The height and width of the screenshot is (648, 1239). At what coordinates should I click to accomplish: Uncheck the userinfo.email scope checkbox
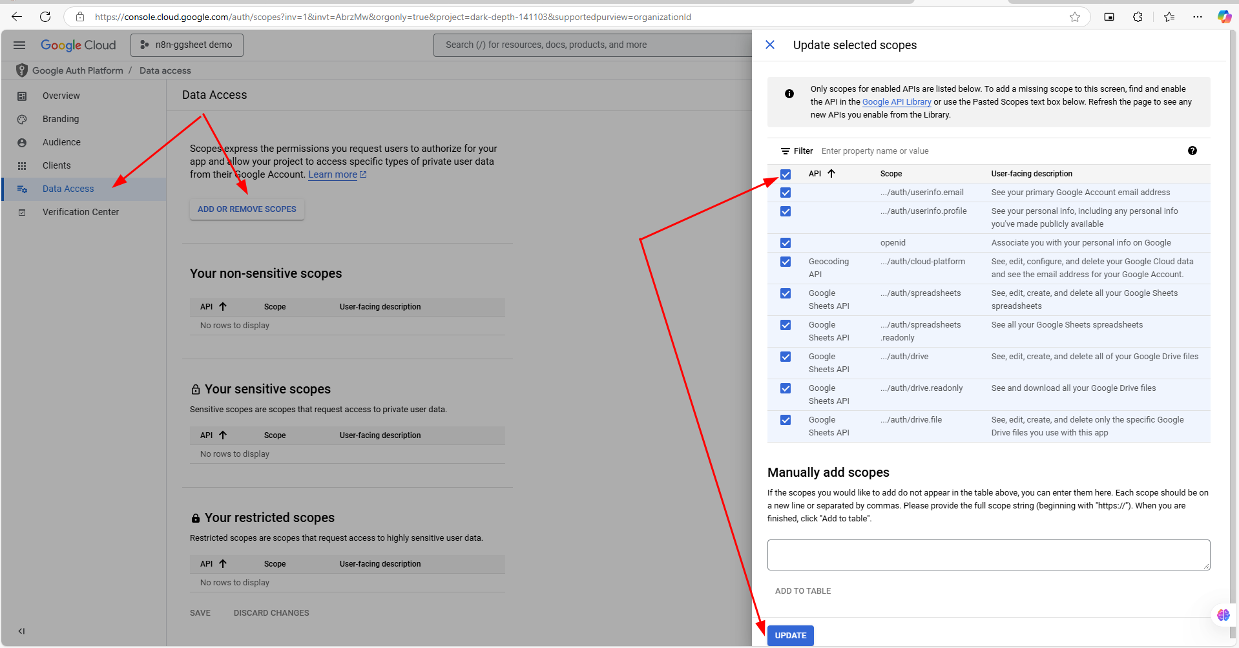pyautogui.click(x=786, y=193)
